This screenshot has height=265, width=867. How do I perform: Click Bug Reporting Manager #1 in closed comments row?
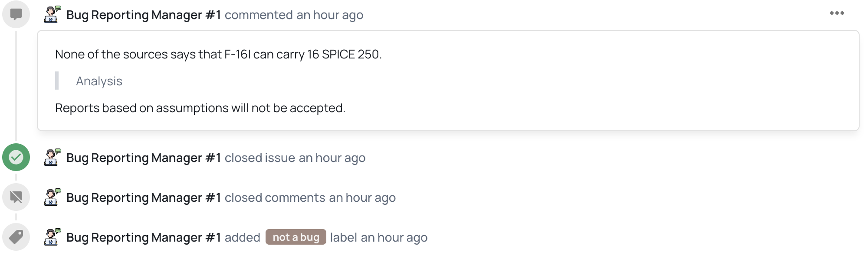click(x=144, y=198)
